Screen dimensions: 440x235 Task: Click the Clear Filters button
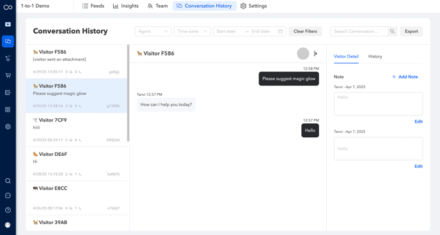pos(305,31)
